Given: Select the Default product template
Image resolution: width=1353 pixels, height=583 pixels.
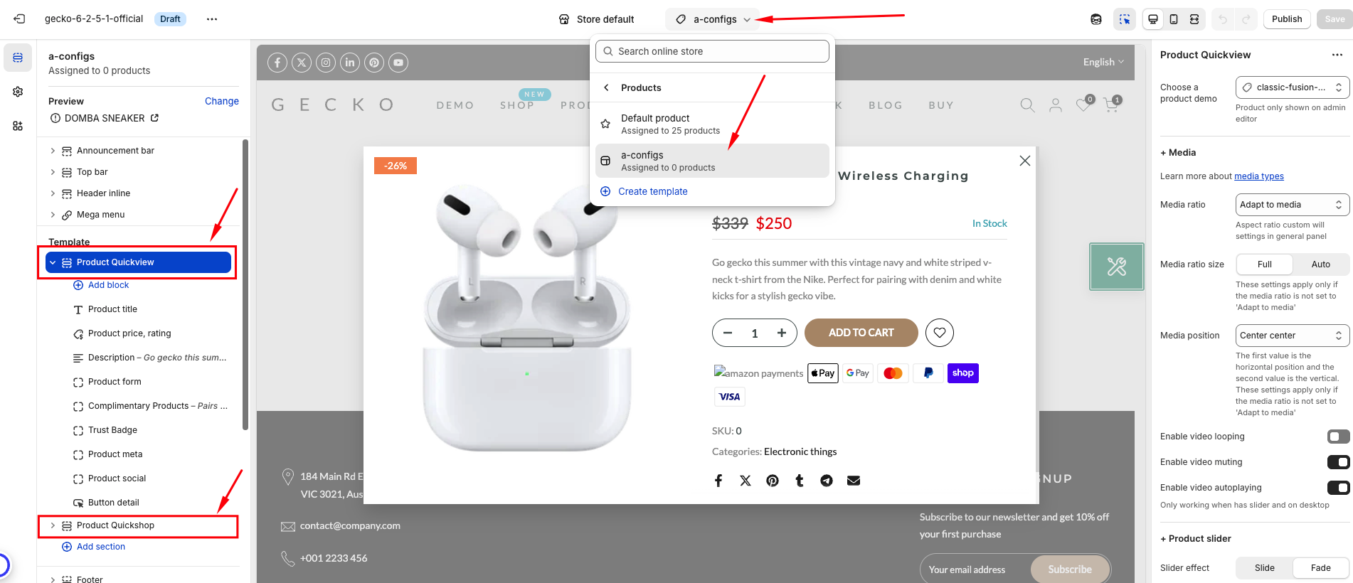Looking at the screenshot, I should pyautogui.click(x=711, y=124).
